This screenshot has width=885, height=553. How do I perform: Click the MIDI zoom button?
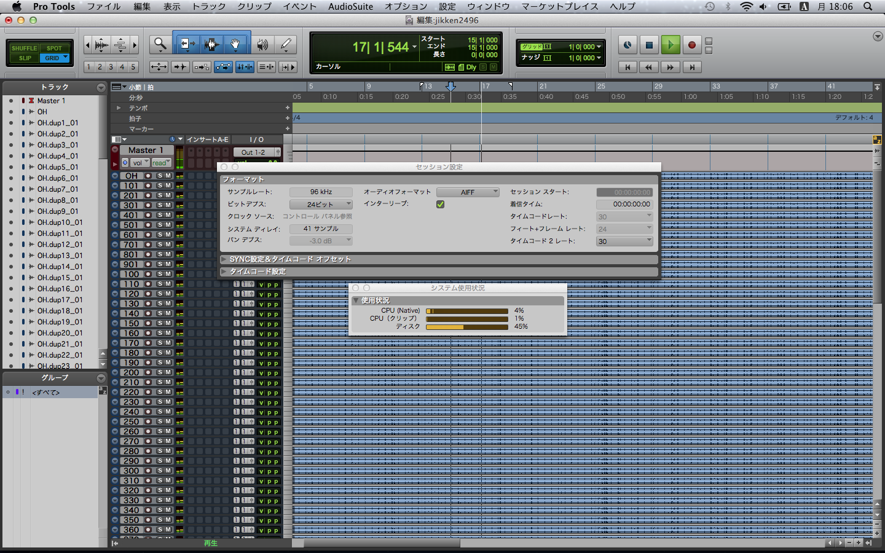click(120, 44)
